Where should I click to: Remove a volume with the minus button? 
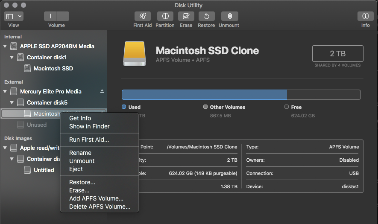tap(62, 16)
